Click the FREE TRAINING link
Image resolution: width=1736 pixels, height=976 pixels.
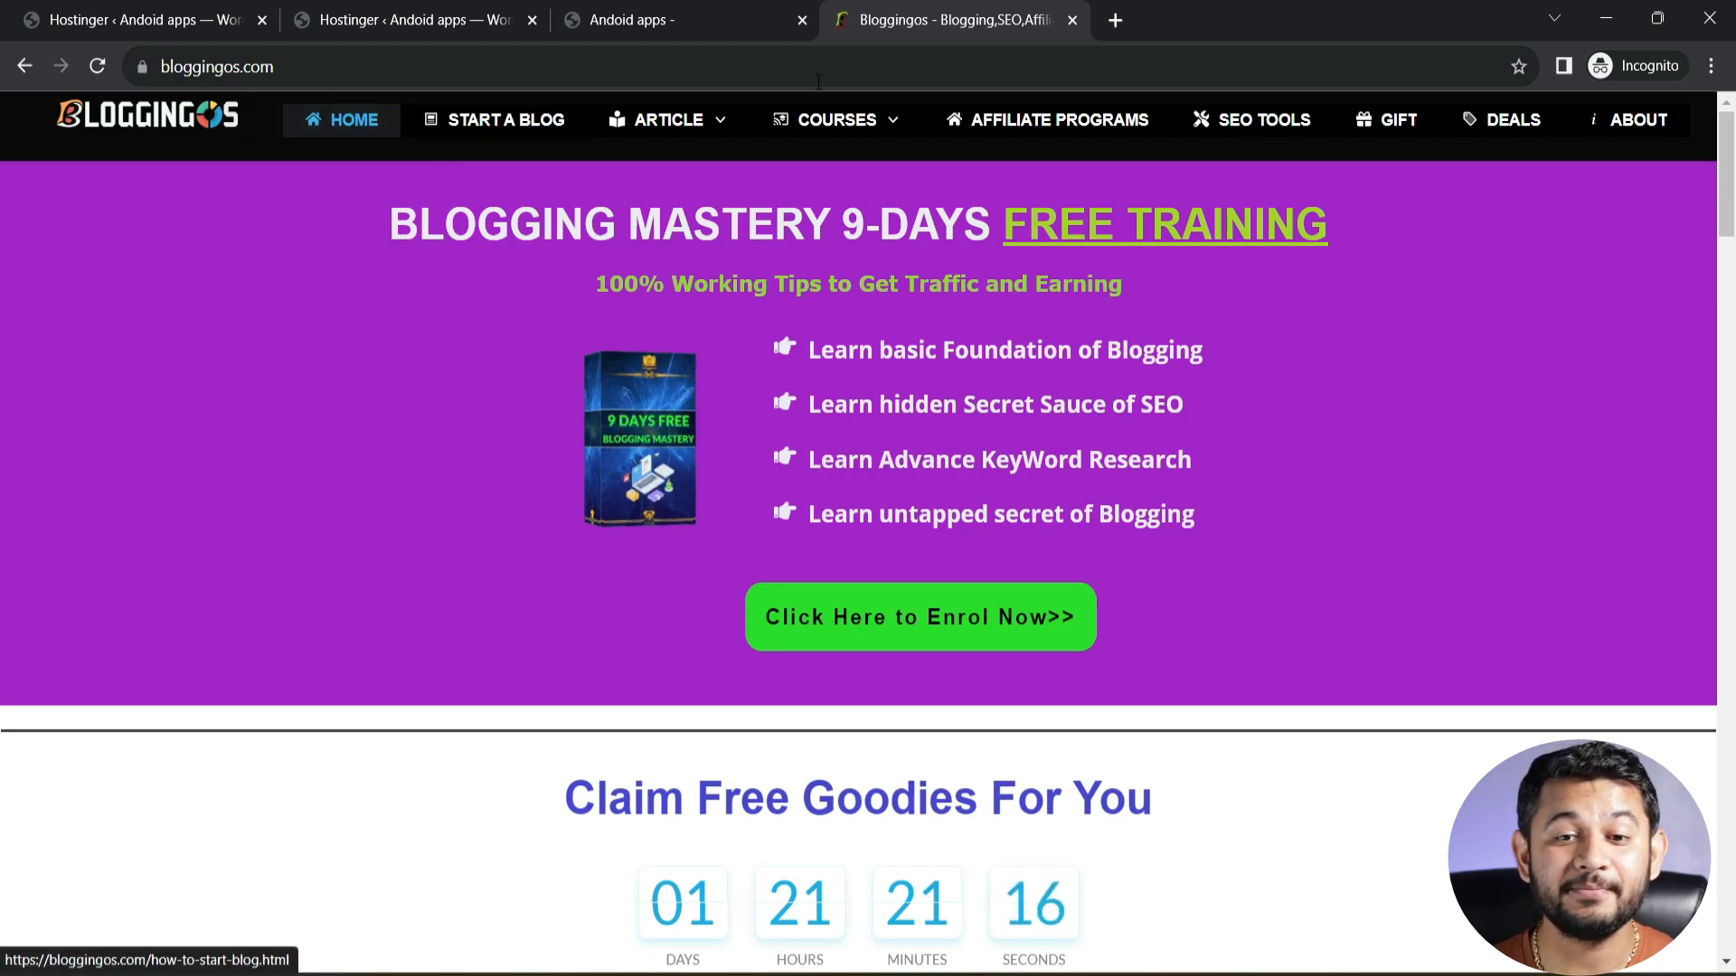(1165, 224)
